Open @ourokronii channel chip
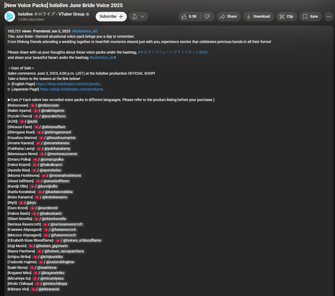 pyautogui.click(x=44, y=208)
